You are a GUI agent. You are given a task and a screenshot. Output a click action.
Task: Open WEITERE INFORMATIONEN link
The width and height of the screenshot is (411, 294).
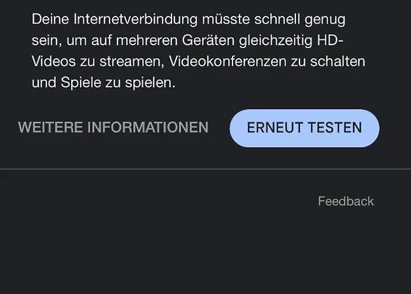click(113, 128)
